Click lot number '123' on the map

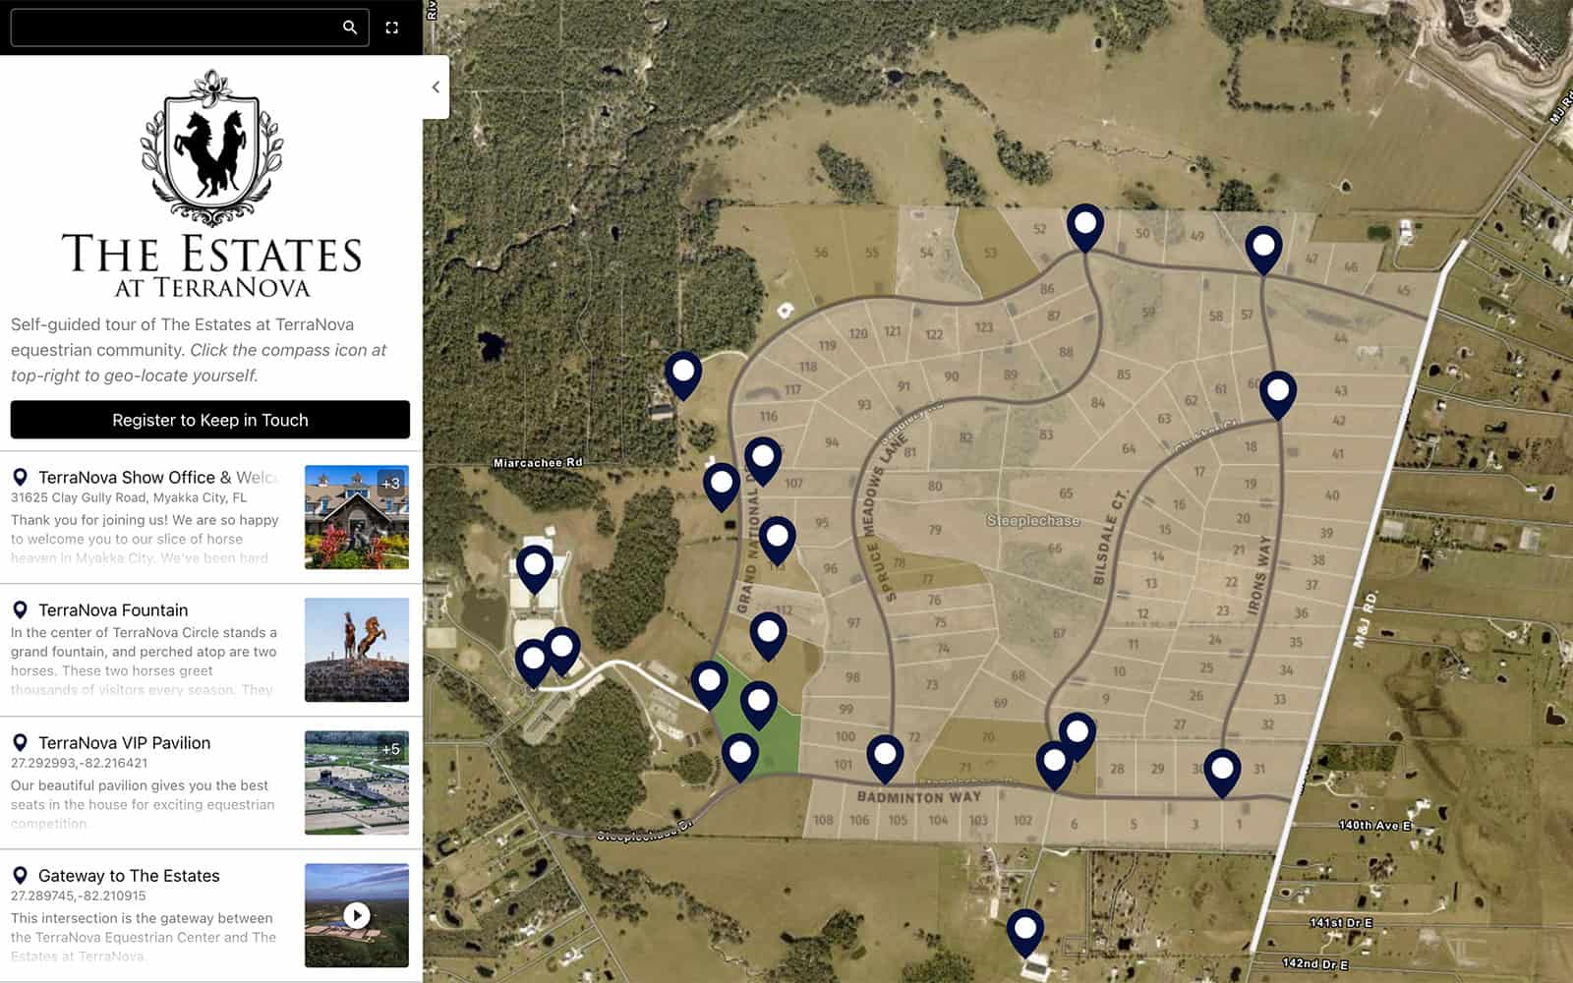click(984, 327)
